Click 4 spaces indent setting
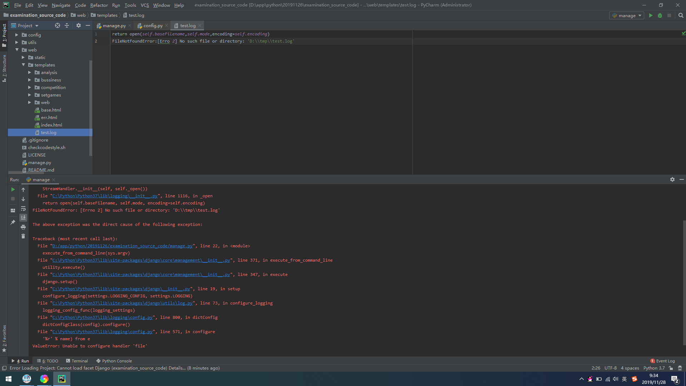 [x=630, y=368]
